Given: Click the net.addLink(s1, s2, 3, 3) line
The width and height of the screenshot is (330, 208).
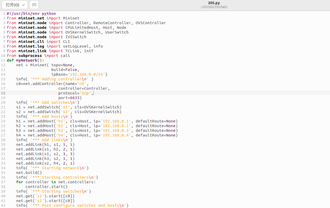Looking at the screenshot, I should pos(45,154).
